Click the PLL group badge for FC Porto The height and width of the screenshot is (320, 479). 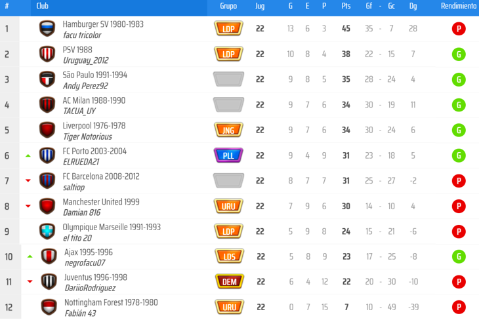tap(228, 155)
